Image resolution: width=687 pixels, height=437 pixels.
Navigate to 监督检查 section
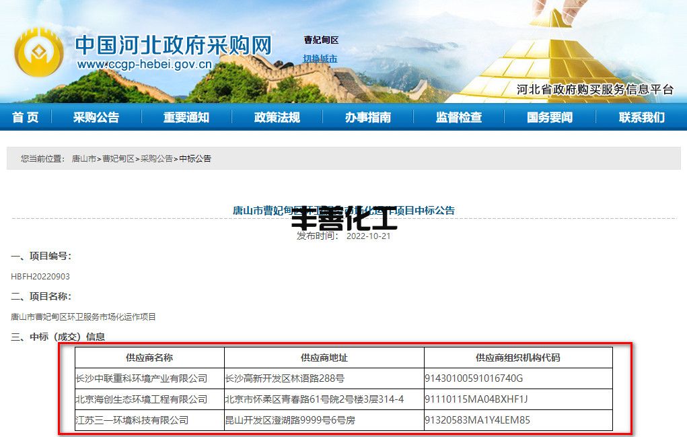pyautogui.click(x=459, y=117)
